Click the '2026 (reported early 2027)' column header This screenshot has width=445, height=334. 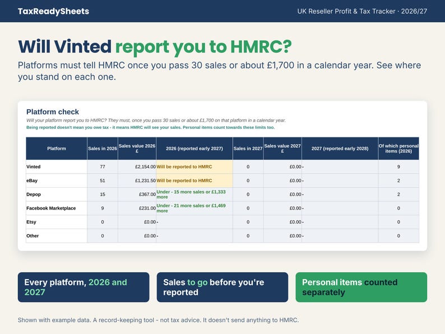point(194,149)
